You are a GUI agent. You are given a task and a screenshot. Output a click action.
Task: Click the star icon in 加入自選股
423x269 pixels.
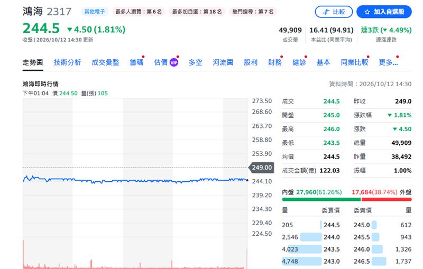point(367,12)
